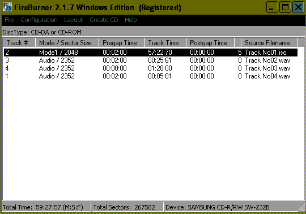Click the DiscType: CD-DA or CD-ROM label
The width and height of the screenshot is (306, 214).
point(42,32)
